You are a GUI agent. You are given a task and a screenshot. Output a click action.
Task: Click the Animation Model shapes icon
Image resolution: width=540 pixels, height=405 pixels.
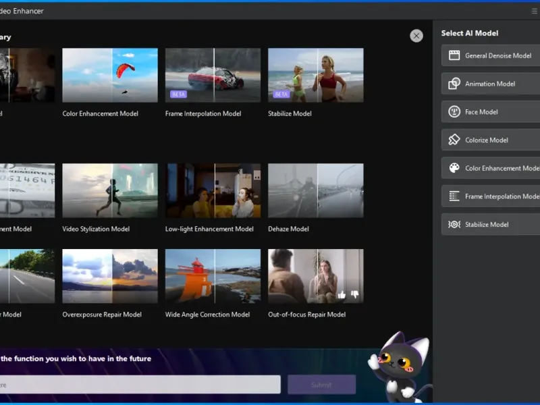coord(454,84)
